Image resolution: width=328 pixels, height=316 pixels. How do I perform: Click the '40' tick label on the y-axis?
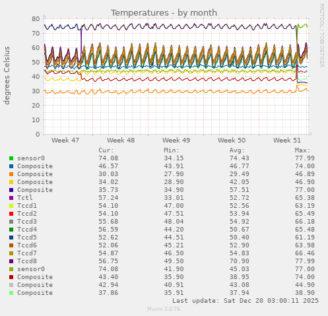36,77
